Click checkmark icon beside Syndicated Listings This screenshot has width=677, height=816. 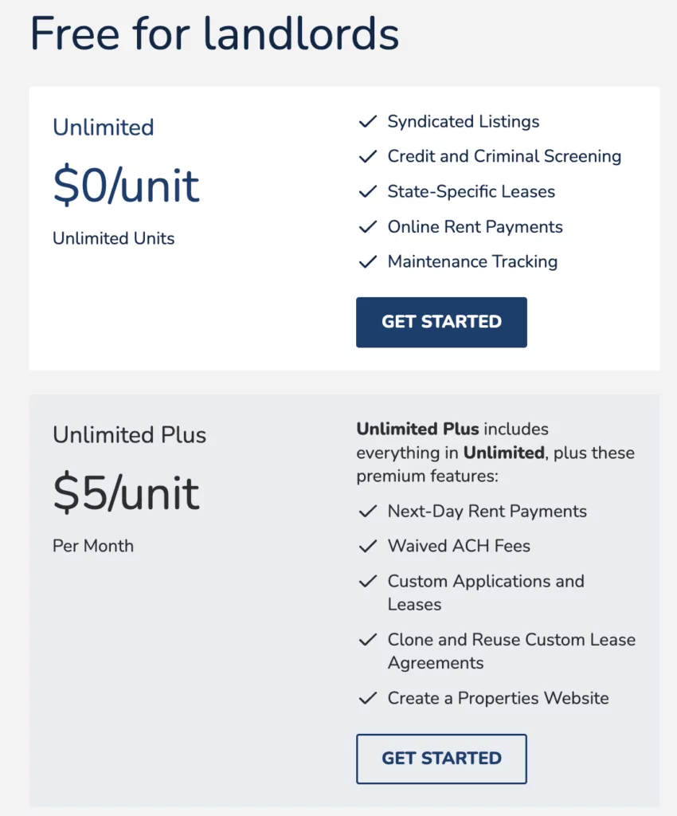(368, 122)
